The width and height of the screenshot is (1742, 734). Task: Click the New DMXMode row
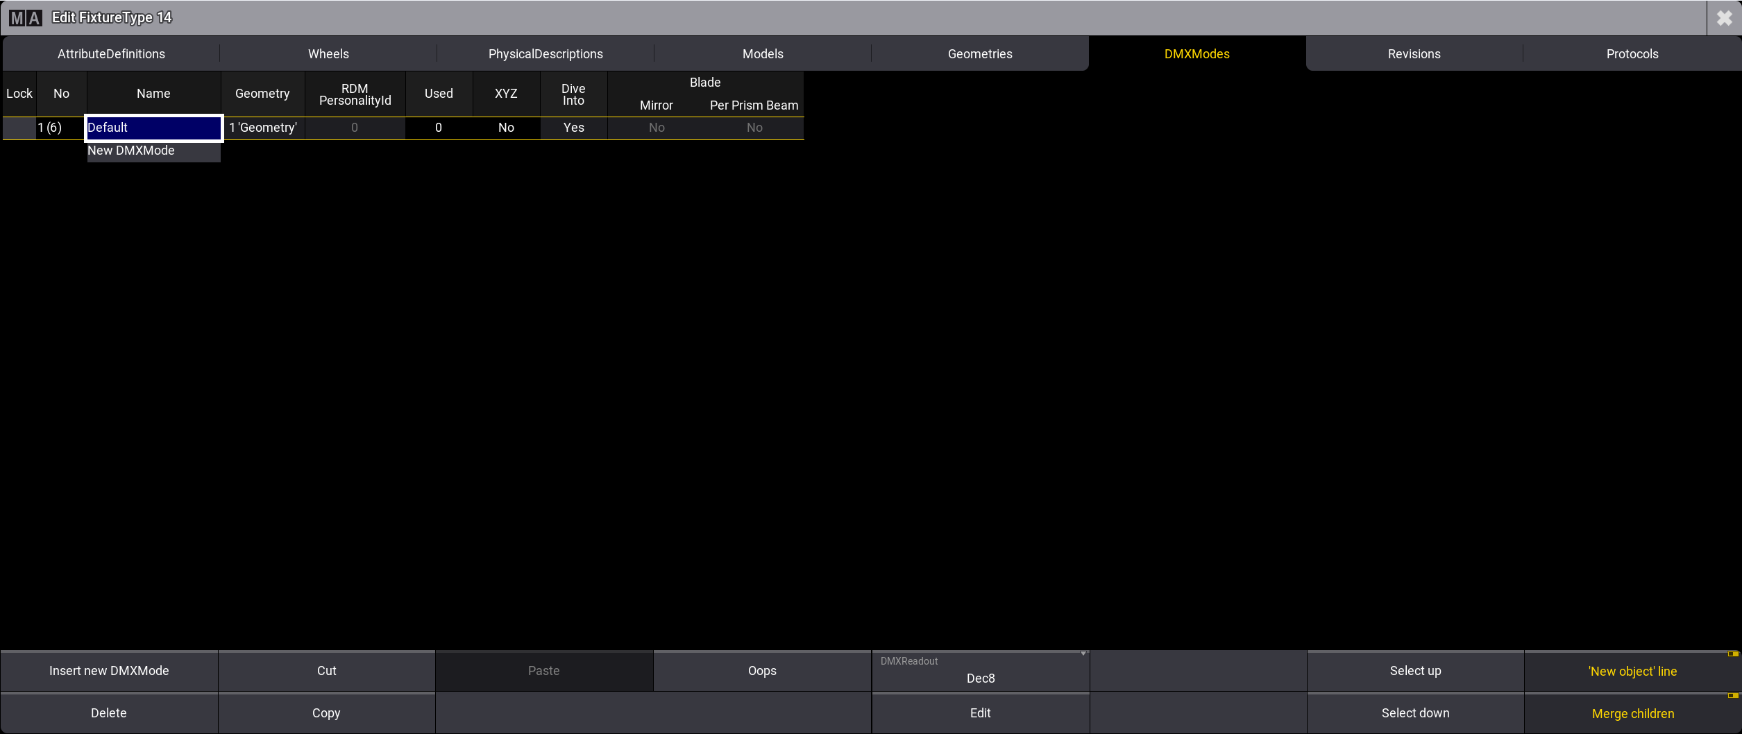coord(153,151)
